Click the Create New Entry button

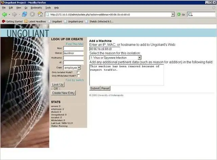[x=63, y=93]
